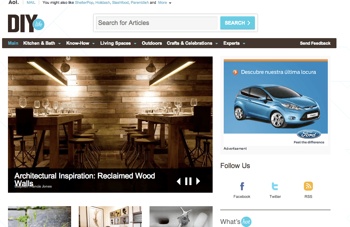Advance to next slide in carousel
This screenshot has height=227, width=350.
tap(198, 181)
